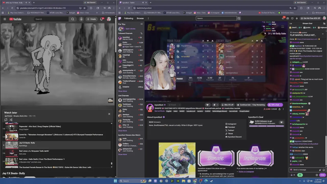Select Cartel Bo Monsters Amongst Monsters video
The width and height of the screenshot is (327, 184).
point(57,136)
